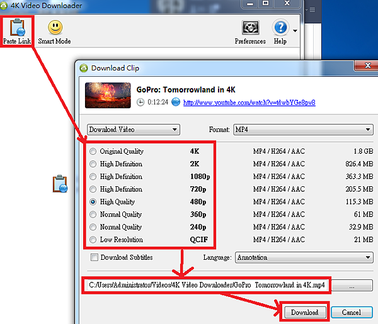The image size is (378, 324).
Task: Enable Smart Mode smiley icon
Action: tap(55, 28)
